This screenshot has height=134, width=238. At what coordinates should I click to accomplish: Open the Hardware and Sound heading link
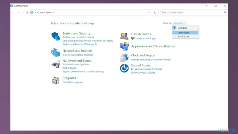coord(77,61)
